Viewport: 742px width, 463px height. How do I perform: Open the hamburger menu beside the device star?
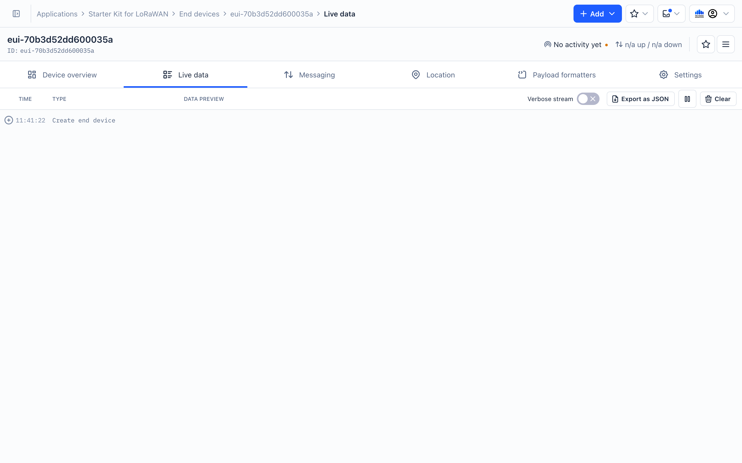[x=726, y=44]
